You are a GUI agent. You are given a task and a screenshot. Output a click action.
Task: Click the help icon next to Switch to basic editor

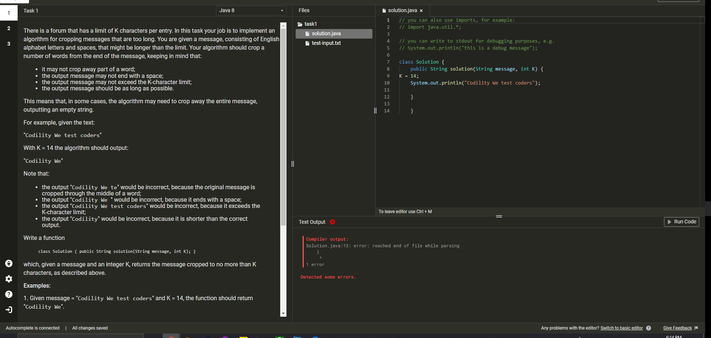tap(649, 328)
